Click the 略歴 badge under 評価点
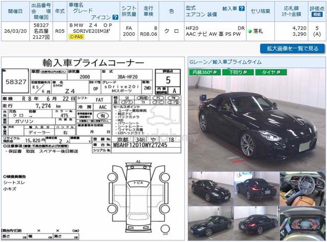The width and height of the screenshot is (327, 242). click(x=317, y=14)
